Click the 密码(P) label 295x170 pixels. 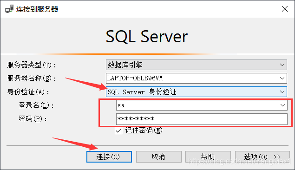[x=33, y=119]
